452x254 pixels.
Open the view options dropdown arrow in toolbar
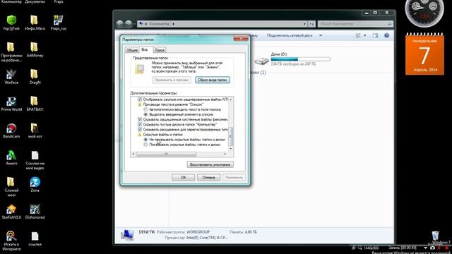(365, 35)
